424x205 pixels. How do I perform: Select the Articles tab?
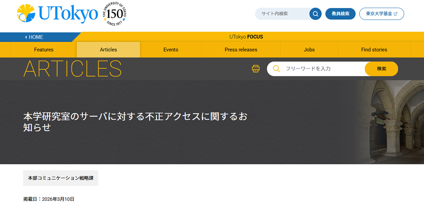108,49
